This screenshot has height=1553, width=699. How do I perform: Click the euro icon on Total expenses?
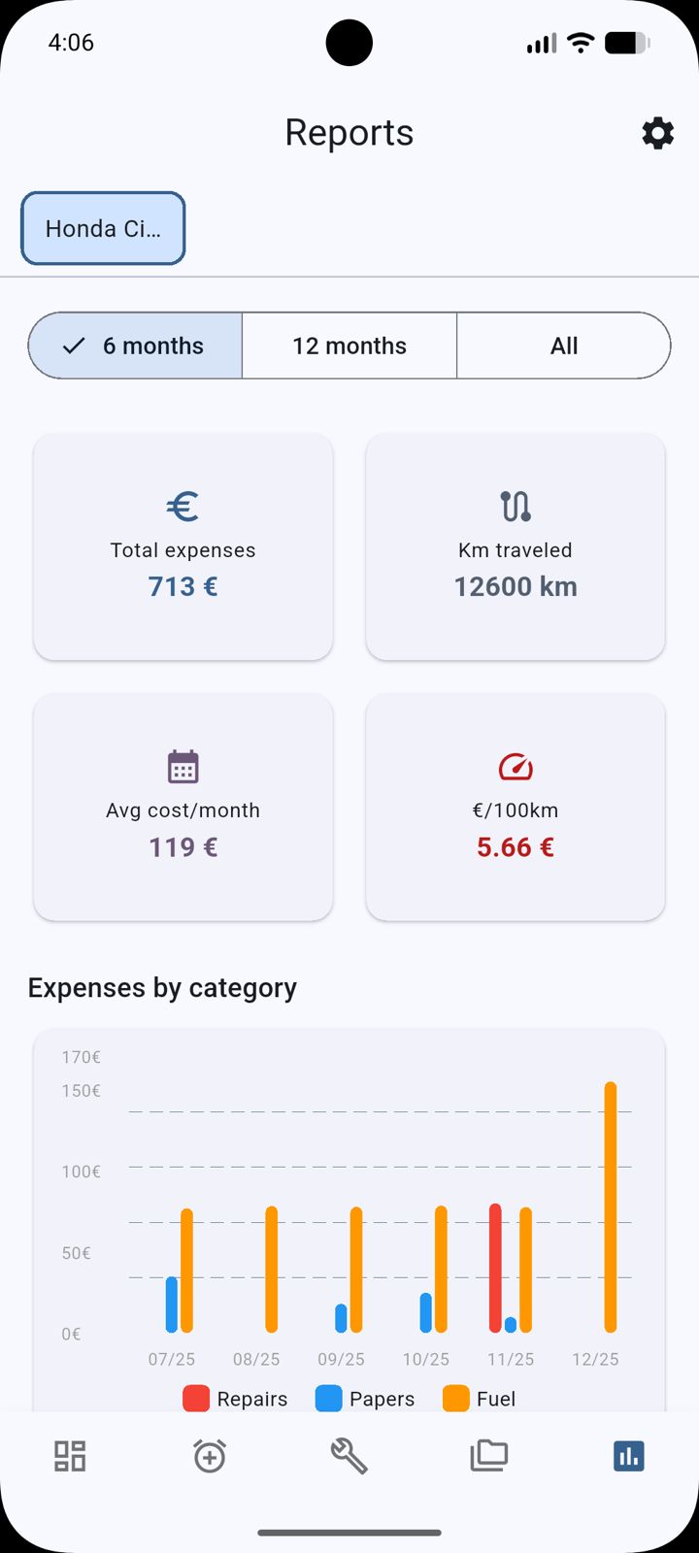(x=183, y=506)
